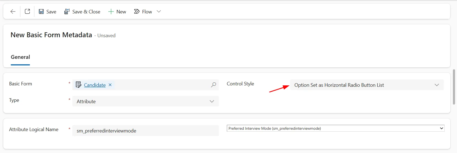Click the 'Unsaved' status text

(106, 36)
